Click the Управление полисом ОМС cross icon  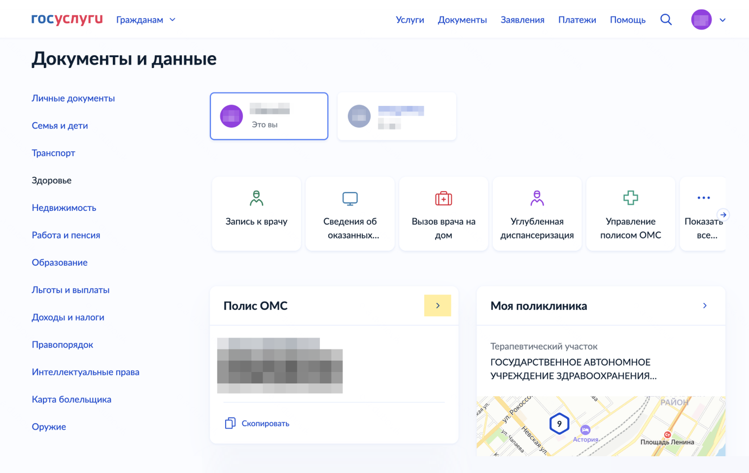[631, 198]
